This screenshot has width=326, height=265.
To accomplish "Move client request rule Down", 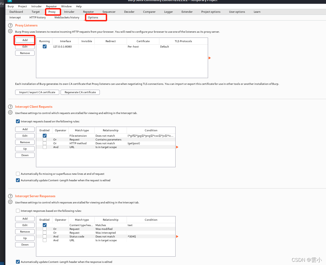I will (x=25, y=155).
